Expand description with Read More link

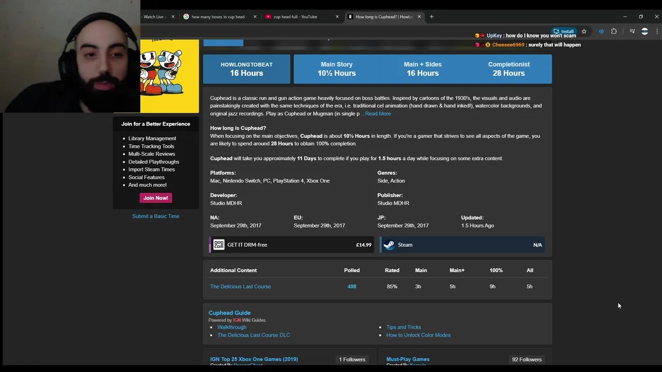[378, 114]
